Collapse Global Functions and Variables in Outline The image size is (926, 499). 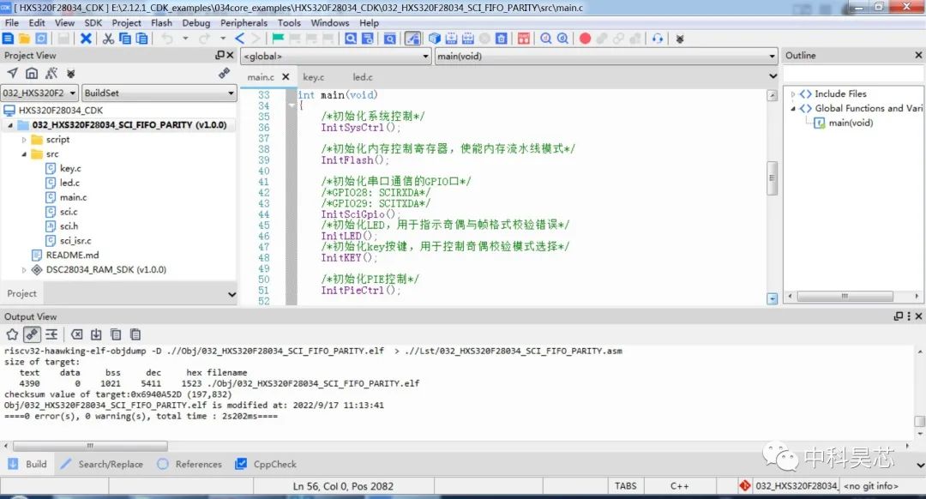click(793, 109)
